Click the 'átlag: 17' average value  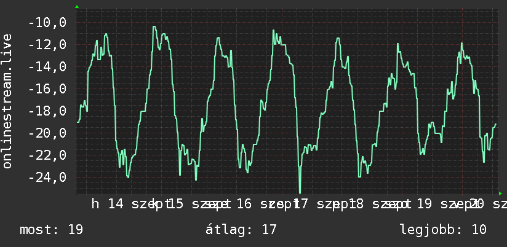click(241, 230)
